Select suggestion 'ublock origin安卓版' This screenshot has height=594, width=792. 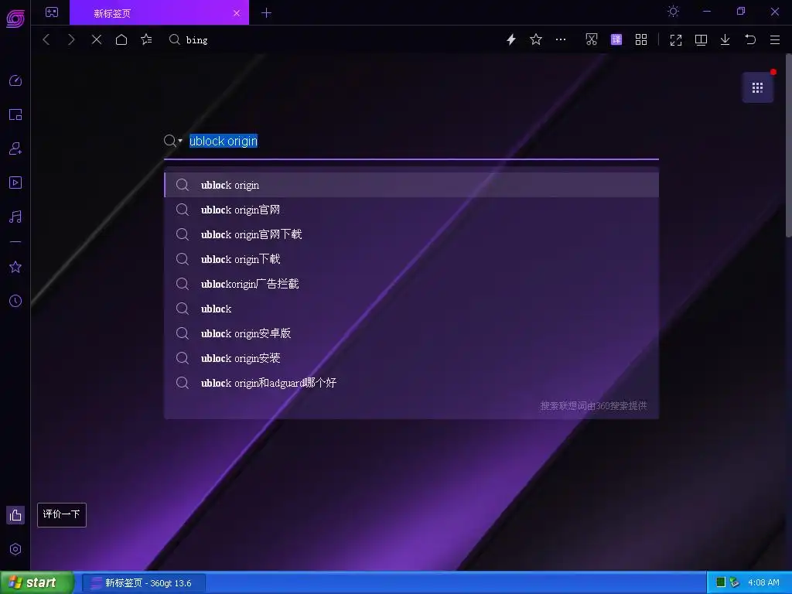pos(411,333)
